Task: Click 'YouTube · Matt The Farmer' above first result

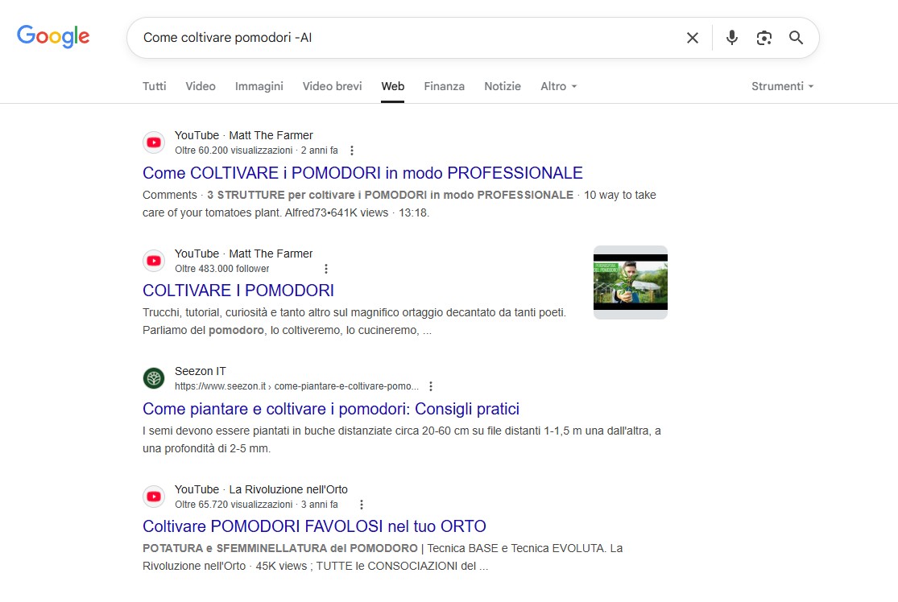Action: pos(244,136)
